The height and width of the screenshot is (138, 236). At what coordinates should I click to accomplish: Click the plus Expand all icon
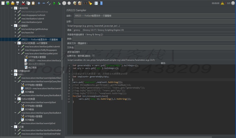tap(39, 3)
